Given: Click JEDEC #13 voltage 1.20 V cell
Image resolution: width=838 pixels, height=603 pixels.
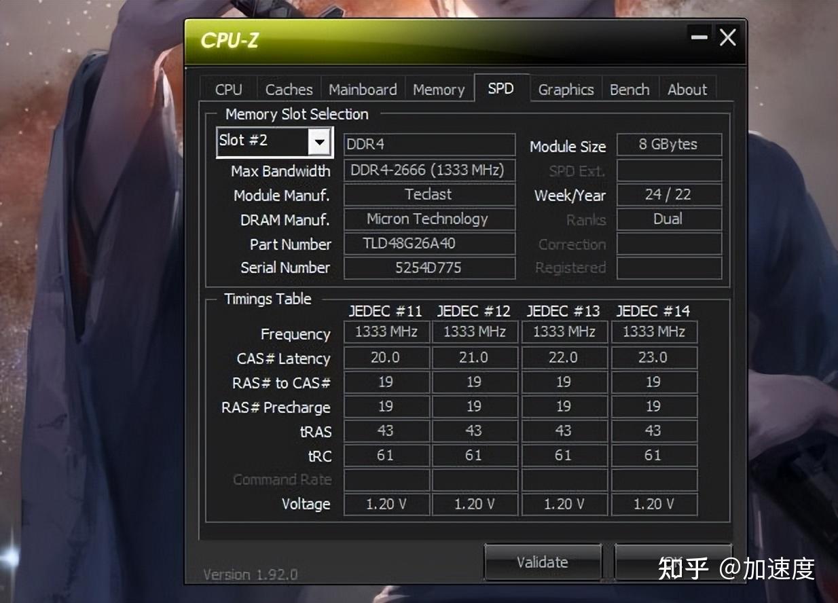Looking at the screenshot, I should point(564,504).
